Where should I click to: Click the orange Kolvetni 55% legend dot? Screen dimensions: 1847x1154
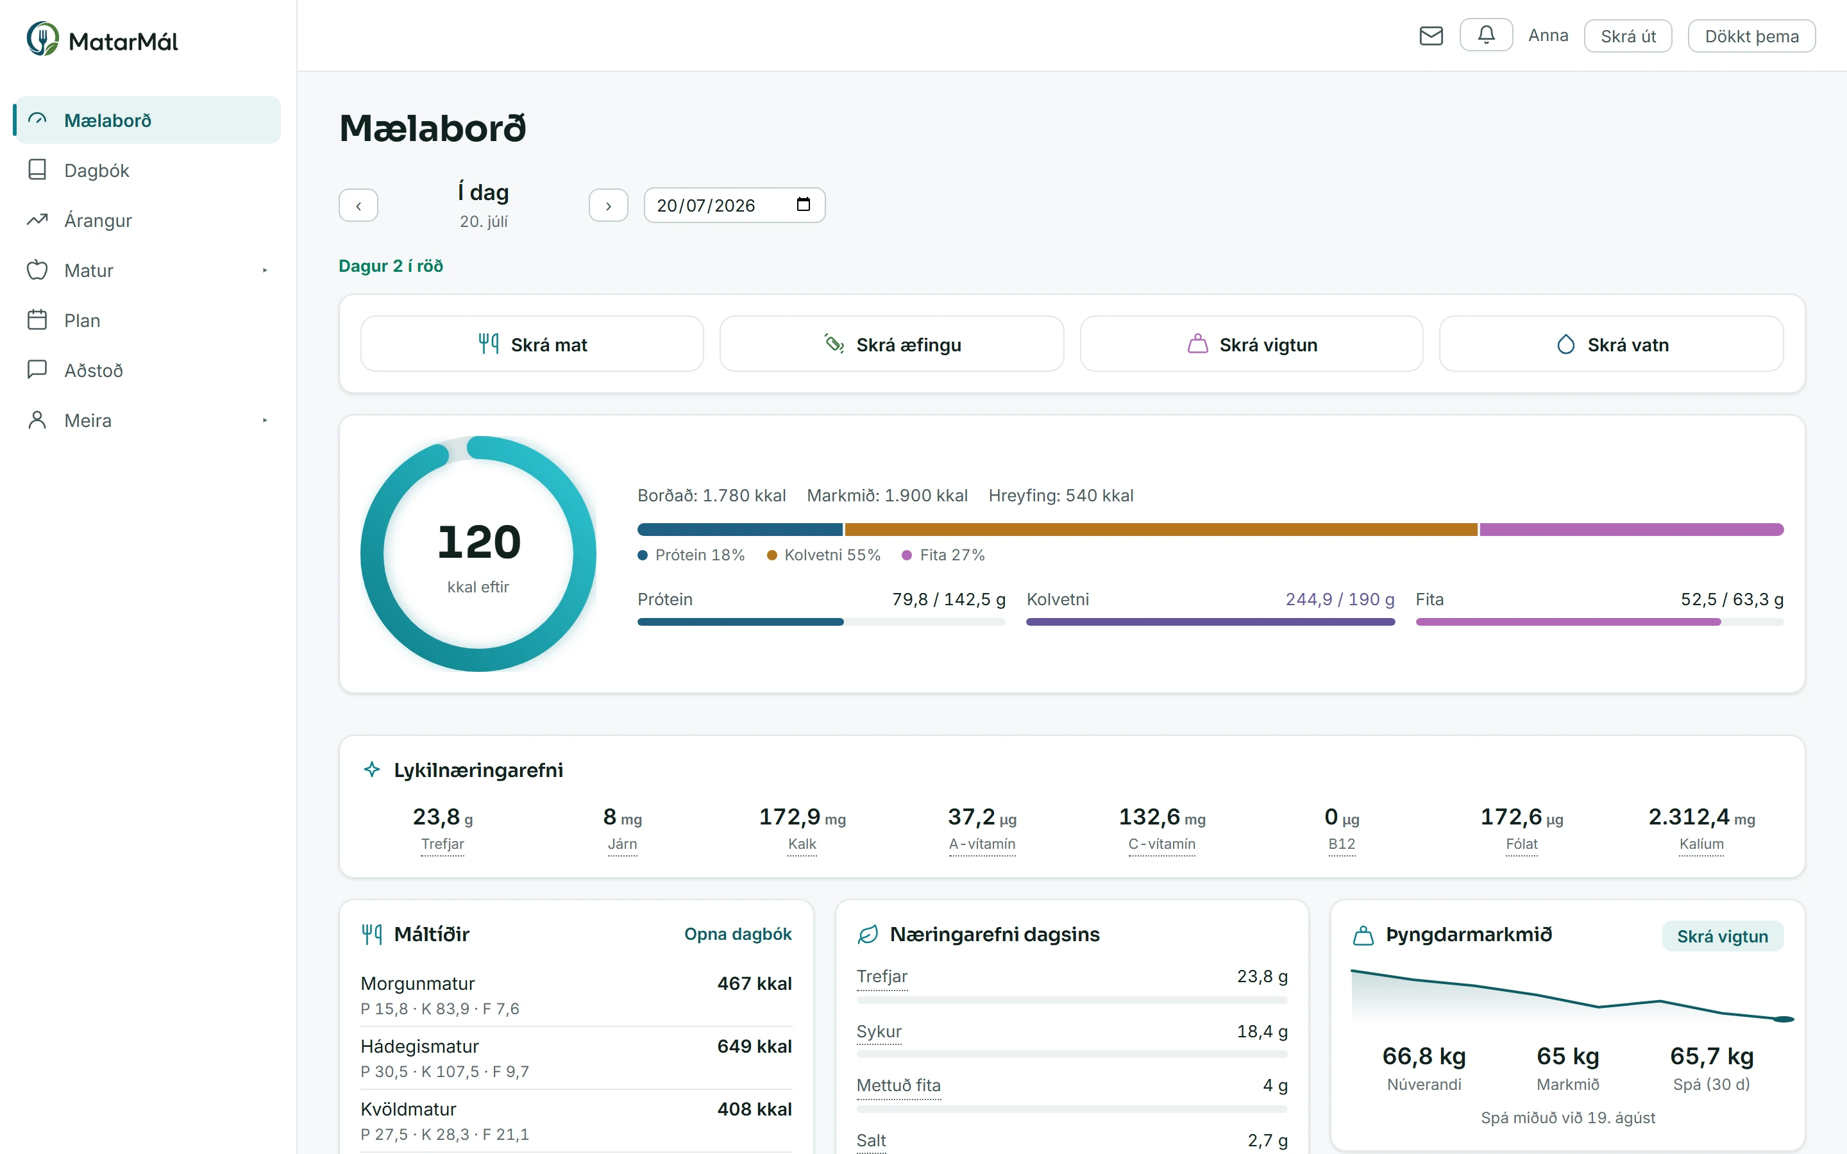pos(772,556)
